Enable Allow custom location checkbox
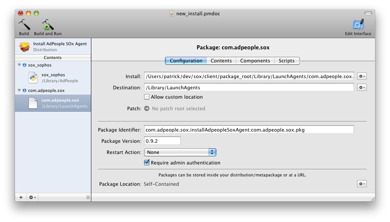The width and height of the screenshot is (390, 222). coord(147,97)
